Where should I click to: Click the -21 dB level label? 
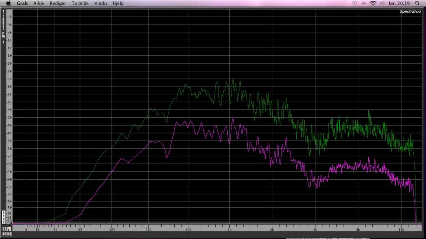(10, 64)
